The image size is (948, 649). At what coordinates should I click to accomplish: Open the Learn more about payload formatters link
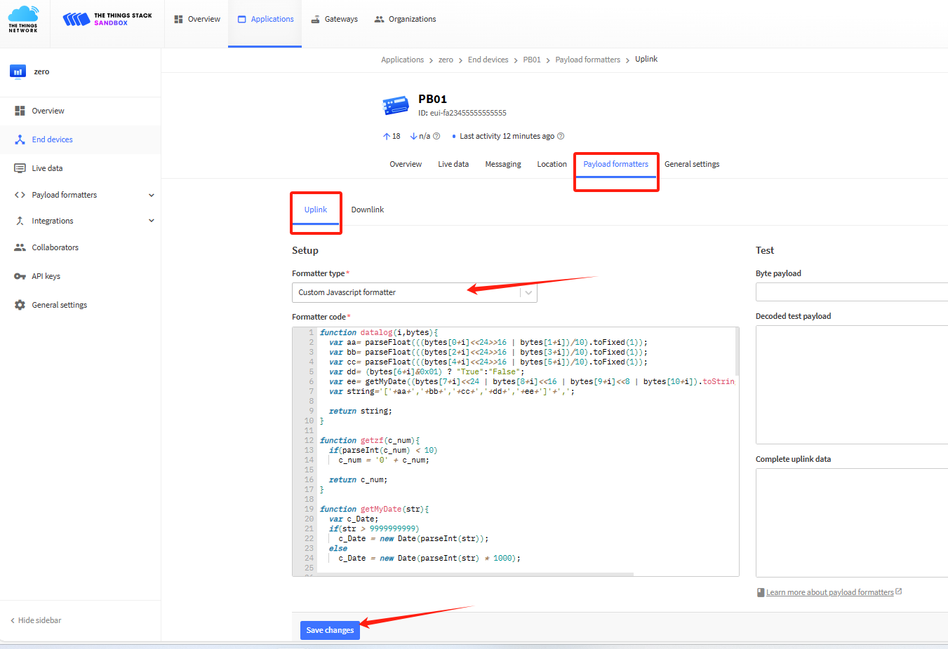coord(830,592)
